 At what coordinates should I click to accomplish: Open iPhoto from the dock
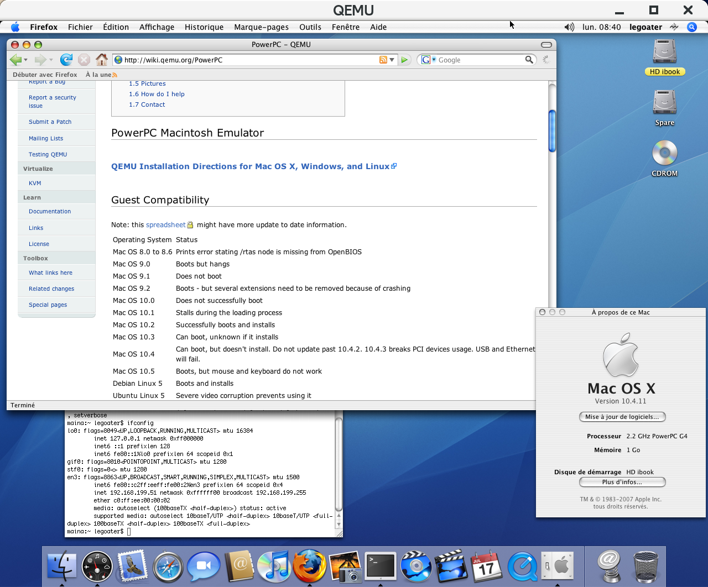(345, 567)
